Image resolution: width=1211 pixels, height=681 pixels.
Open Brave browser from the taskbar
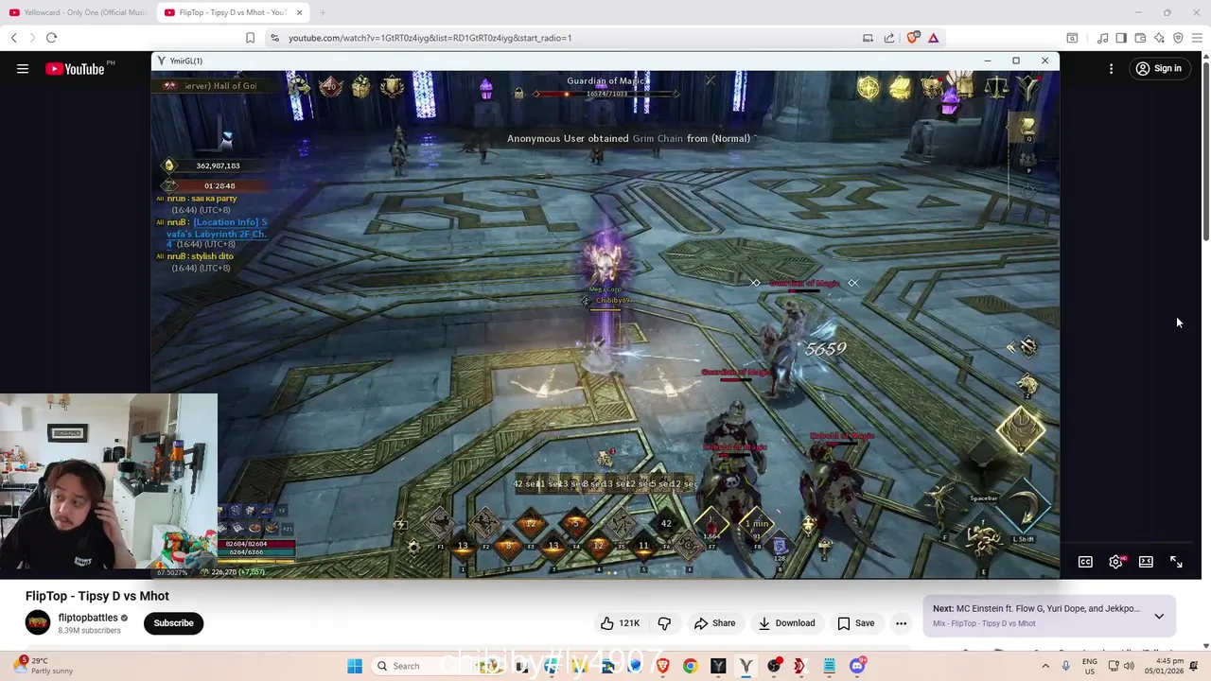(x=662, y=666)
